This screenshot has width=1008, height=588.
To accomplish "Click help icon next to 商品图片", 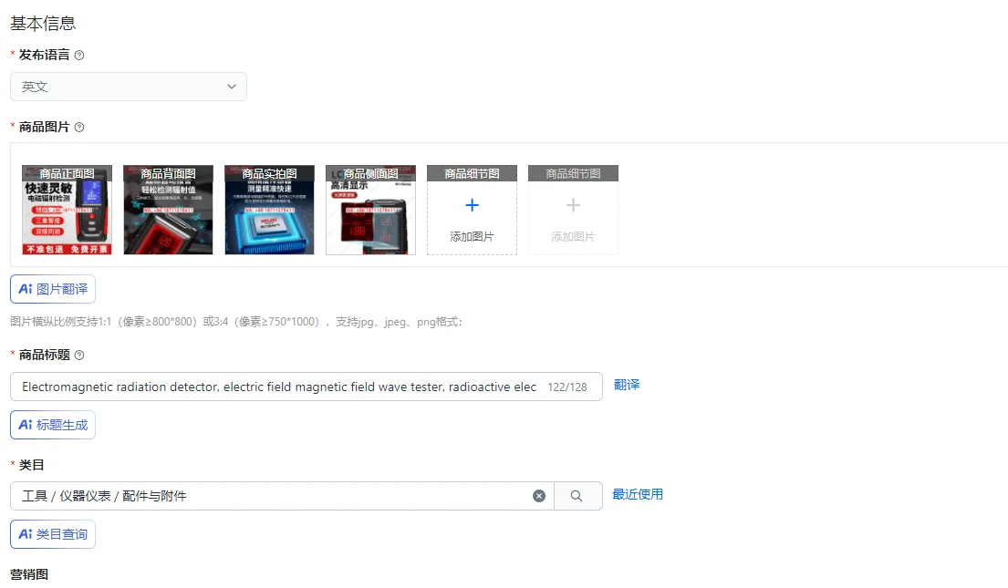I will coord(79,128).
